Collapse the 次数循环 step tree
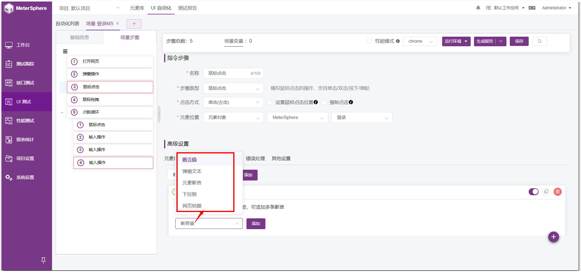The width and height of the screenshot is (581, 273). click(x=62, y=113)
